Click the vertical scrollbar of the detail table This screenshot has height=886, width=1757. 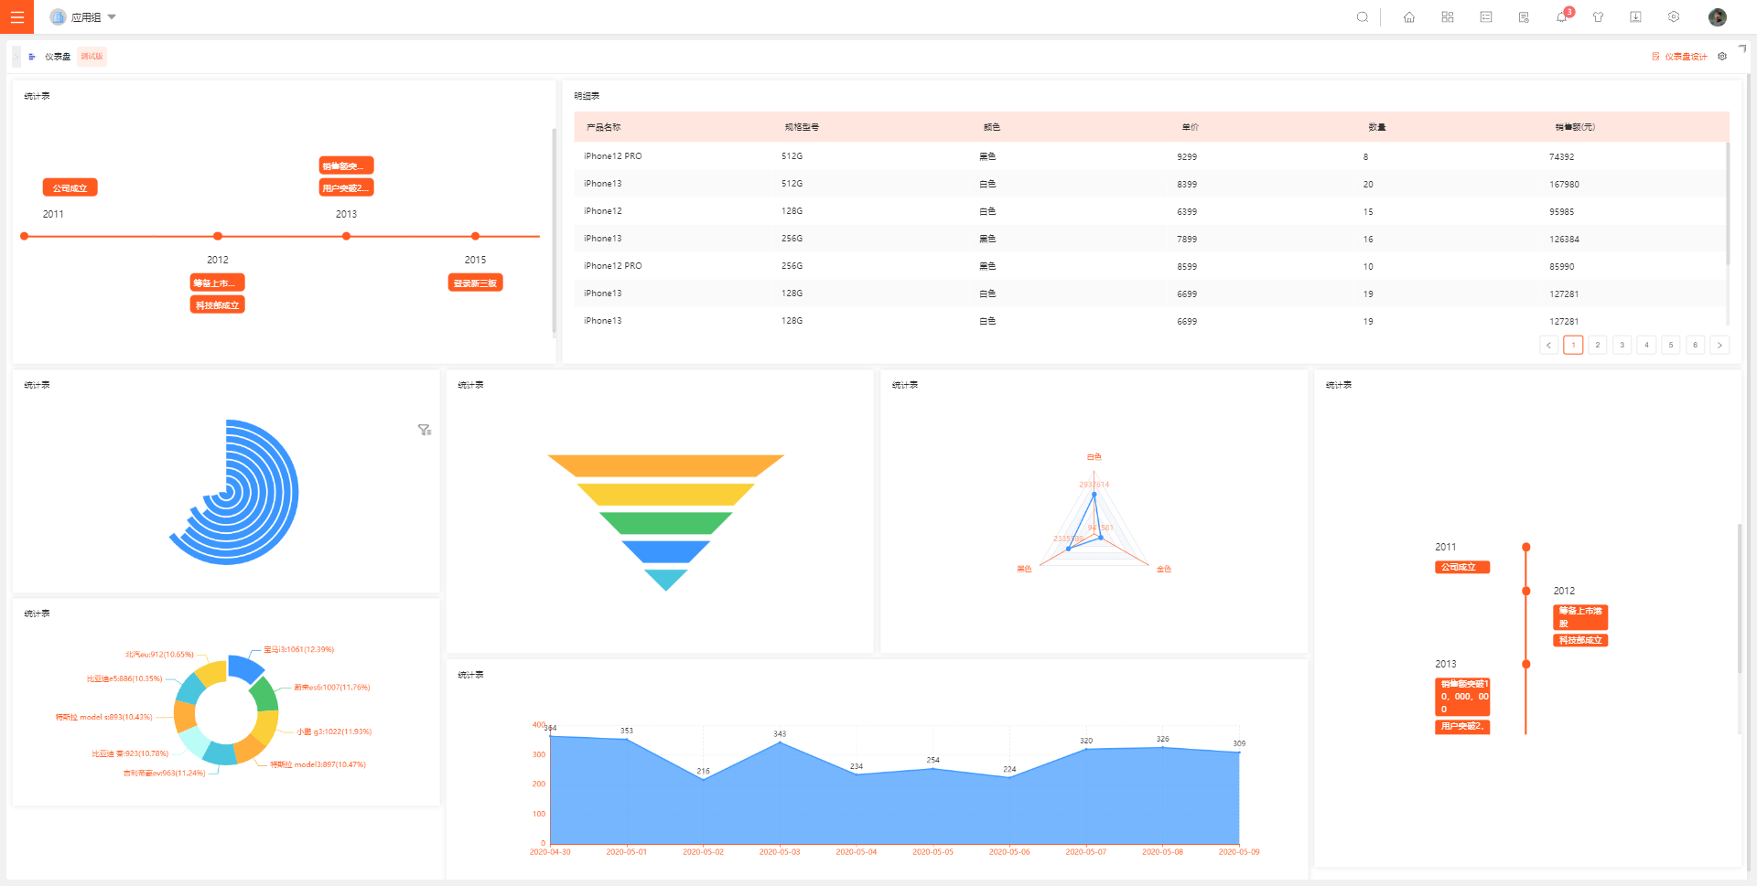pos(1728,203)
